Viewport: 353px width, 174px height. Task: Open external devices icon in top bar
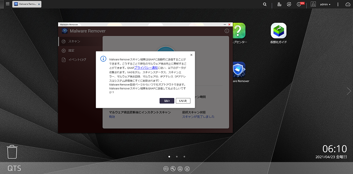(289, 4)
